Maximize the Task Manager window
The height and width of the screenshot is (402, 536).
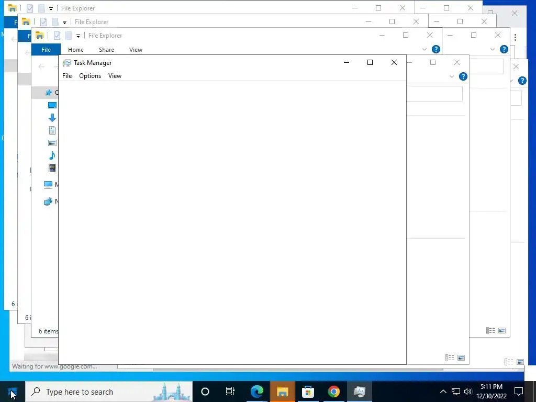370,62
